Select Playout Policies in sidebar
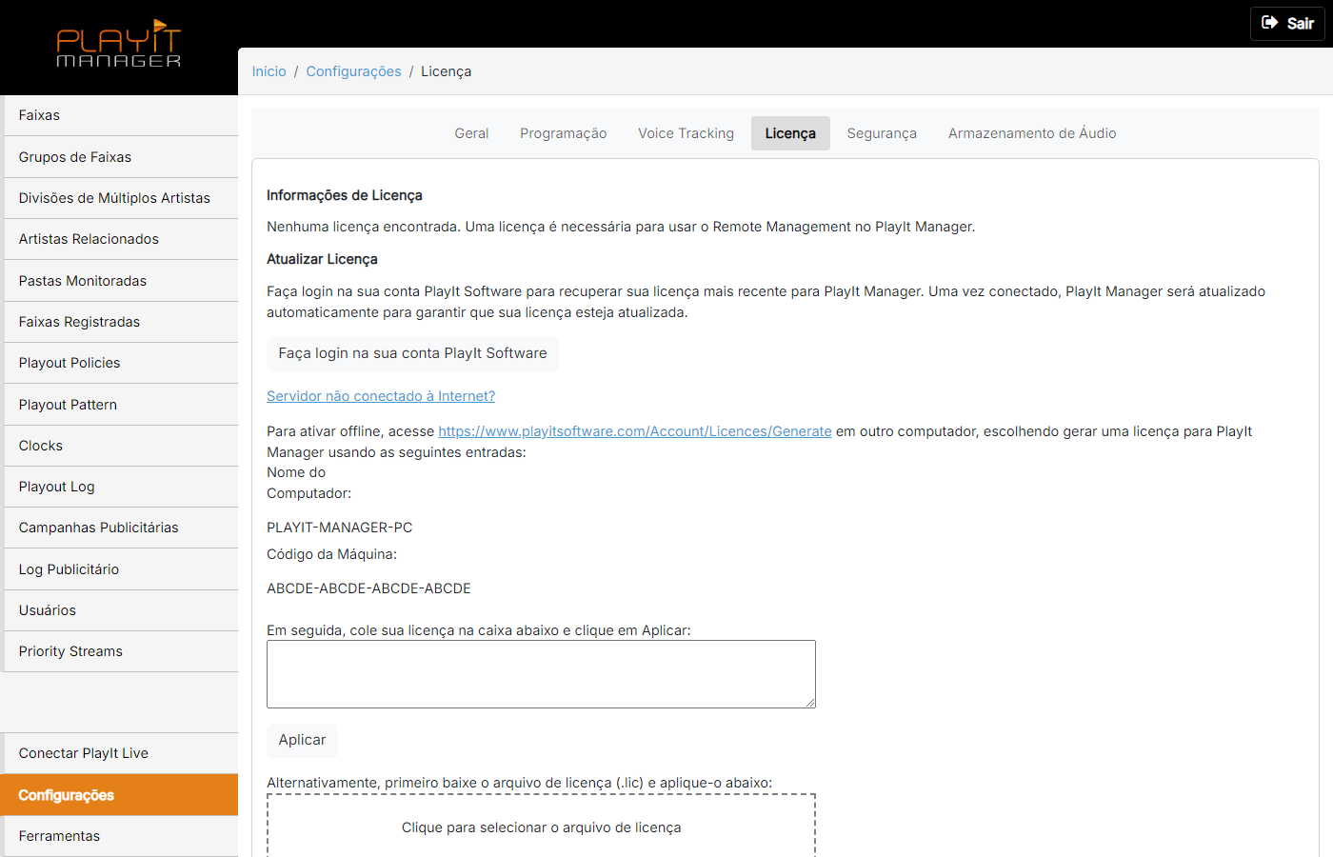This screenshot has width=1333, height=857. (x=121, y=363)
